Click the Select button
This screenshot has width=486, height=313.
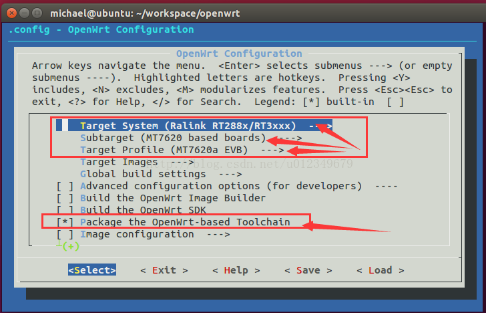tap(92, 270)
